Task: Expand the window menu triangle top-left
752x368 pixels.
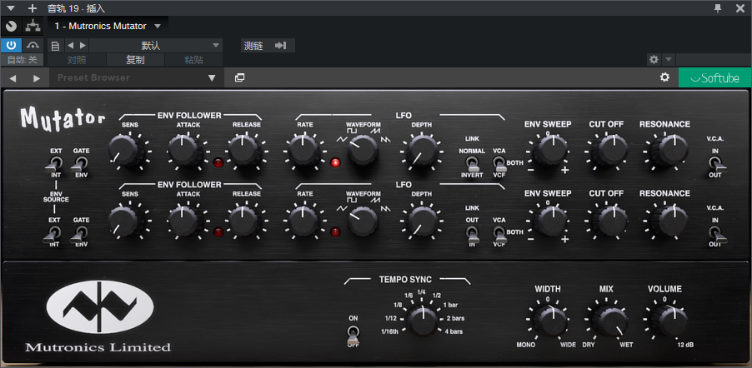Action: click(x=11, y=8)
